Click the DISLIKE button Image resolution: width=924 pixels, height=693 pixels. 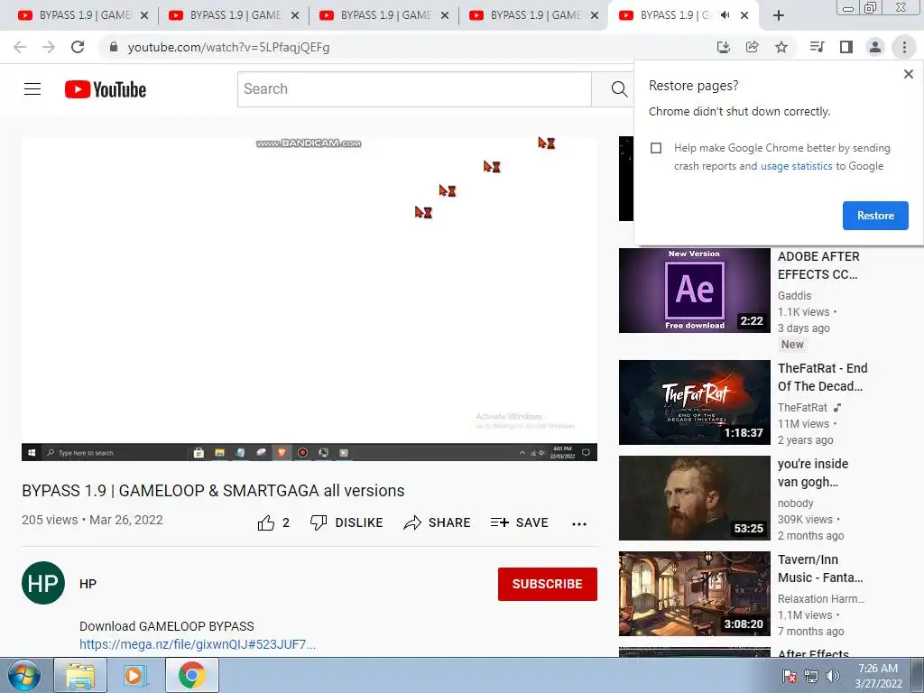(346, 522)
